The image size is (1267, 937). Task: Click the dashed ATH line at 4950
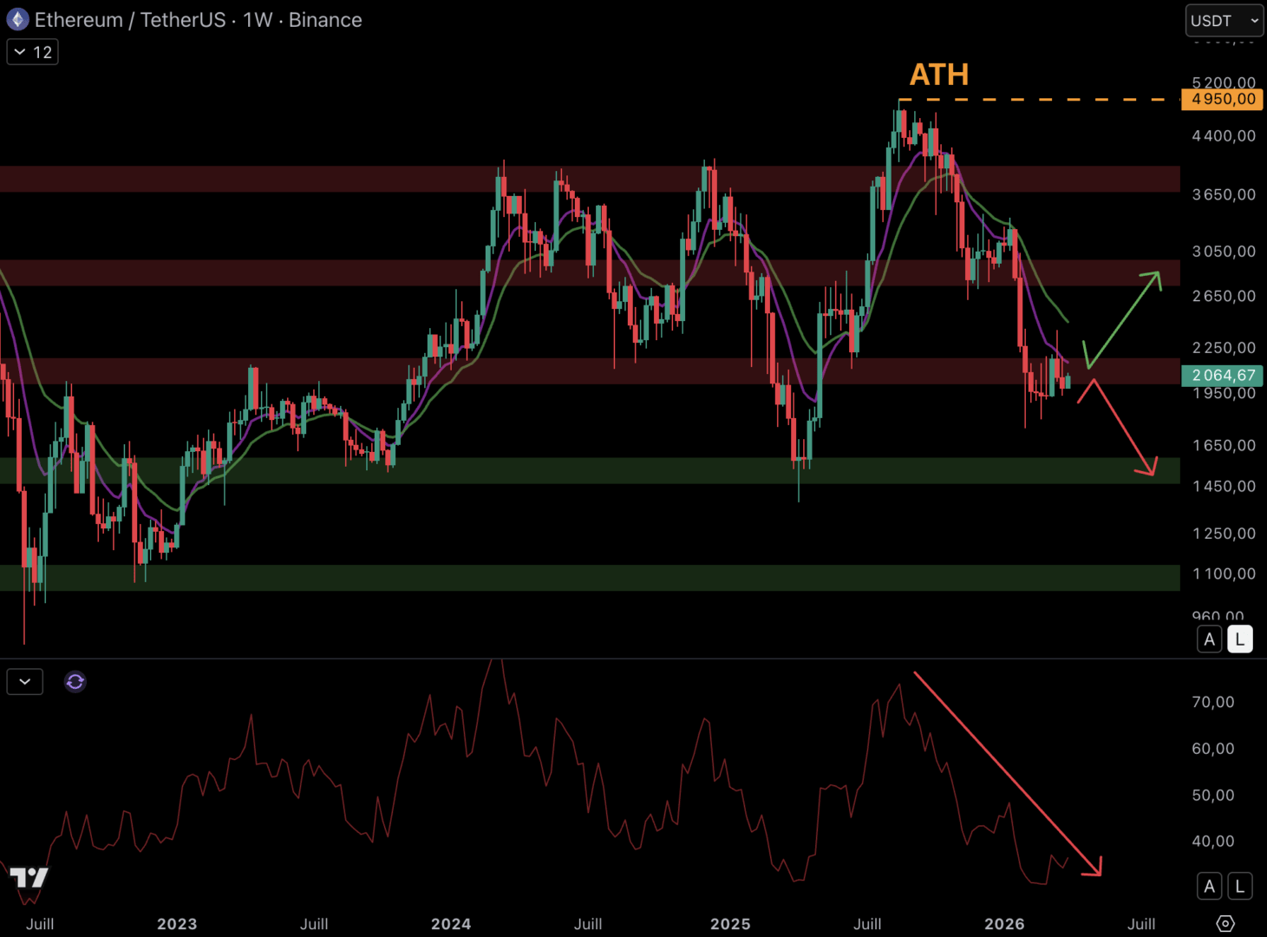(1041, 101)
